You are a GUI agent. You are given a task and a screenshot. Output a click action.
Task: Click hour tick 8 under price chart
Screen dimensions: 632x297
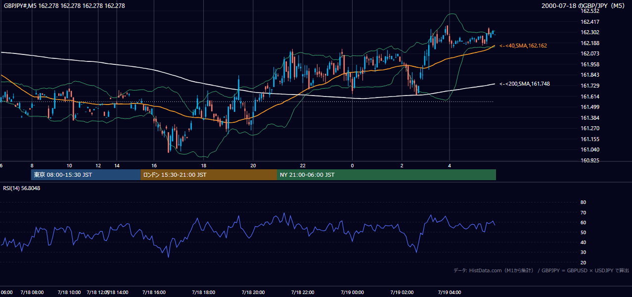32,166
